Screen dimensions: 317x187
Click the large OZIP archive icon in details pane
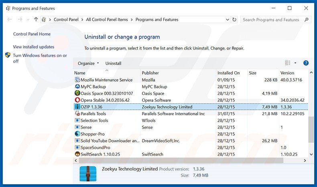pos(88,173)
